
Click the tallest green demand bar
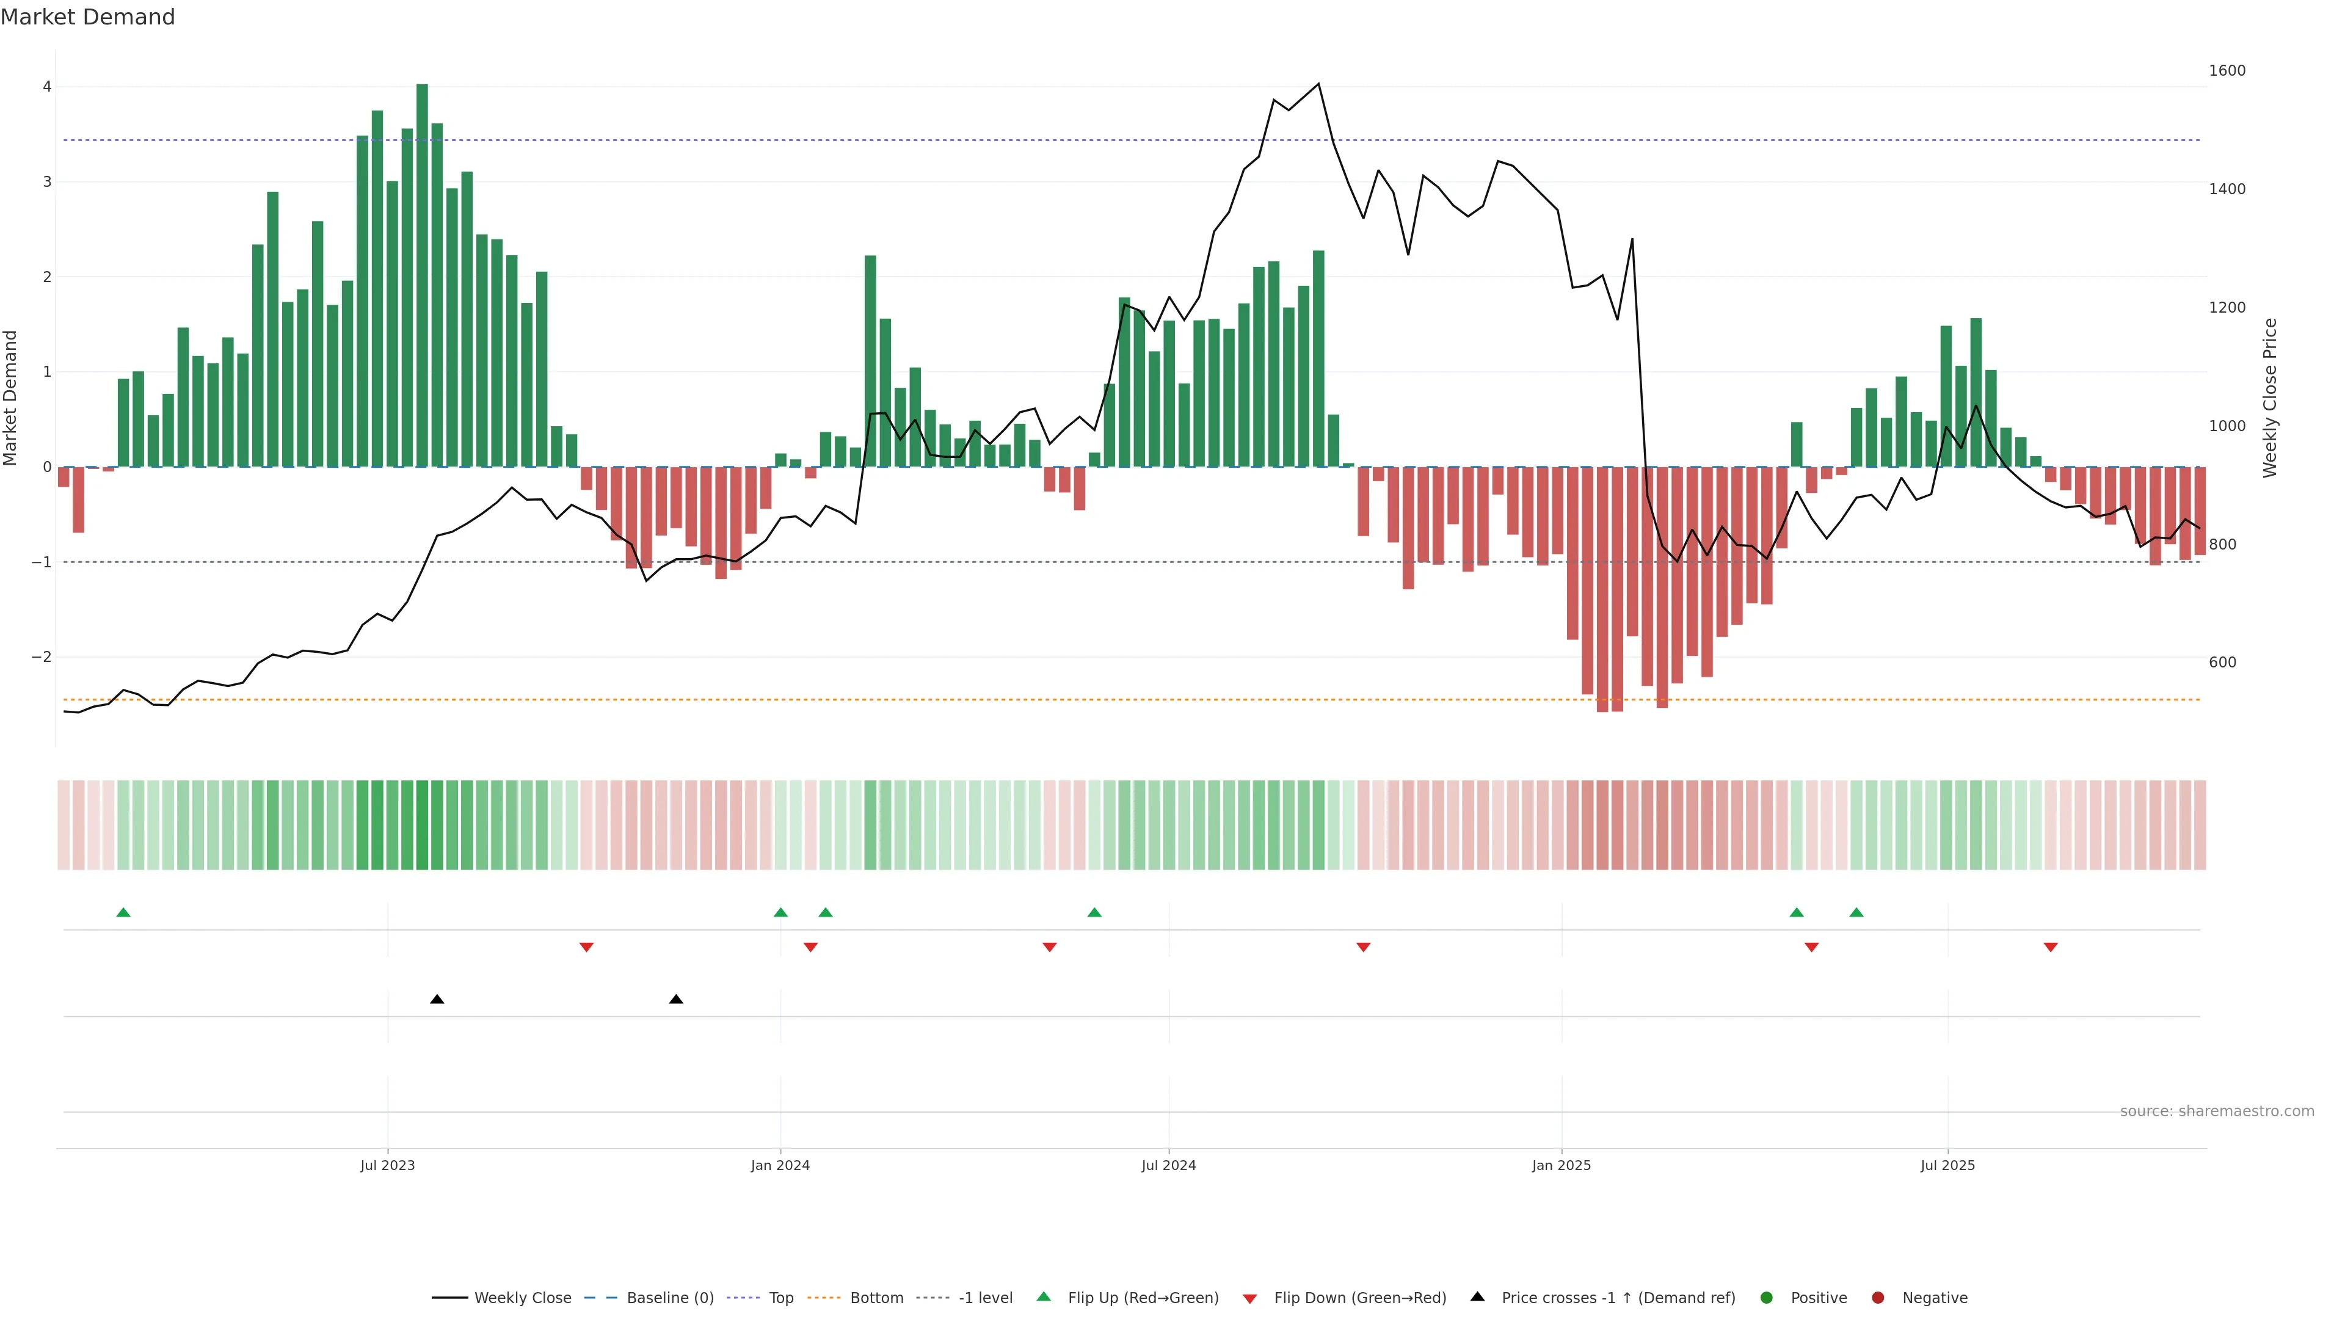423,273
